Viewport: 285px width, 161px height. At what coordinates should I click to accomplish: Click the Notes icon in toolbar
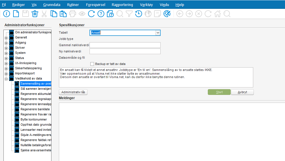point(158,14)
